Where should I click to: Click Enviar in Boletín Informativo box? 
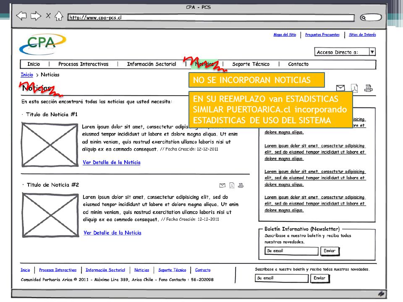(x=330, y=251)
